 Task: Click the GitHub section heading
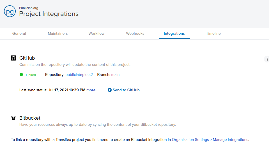click(27, 58)
